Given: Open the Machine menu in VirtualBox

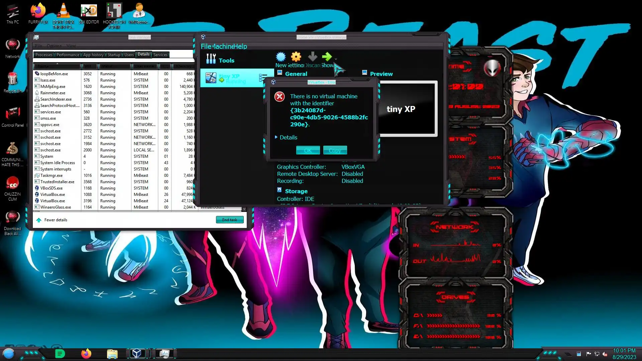Looking at the screenshot, I should coord(223,46).
